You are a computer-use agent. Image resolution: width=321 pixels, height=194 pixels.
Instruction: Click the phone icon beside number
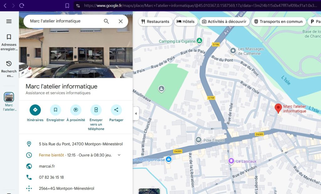coord(29,177)
